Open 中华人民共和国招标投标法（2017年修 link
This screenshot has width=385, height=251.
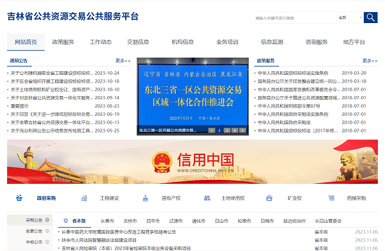tap(298, 131)
